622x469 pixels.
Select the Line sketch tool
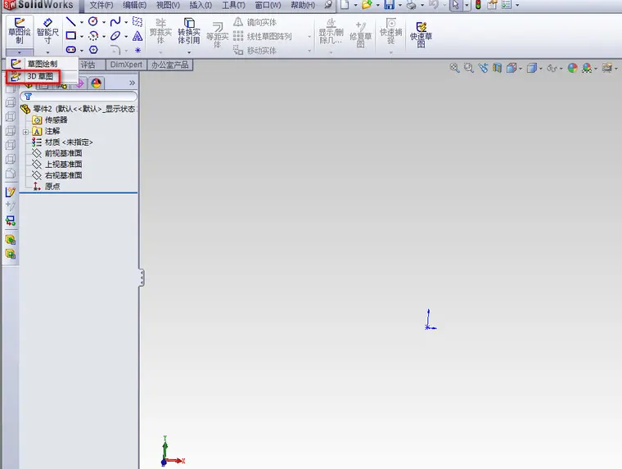click(71, 22)
